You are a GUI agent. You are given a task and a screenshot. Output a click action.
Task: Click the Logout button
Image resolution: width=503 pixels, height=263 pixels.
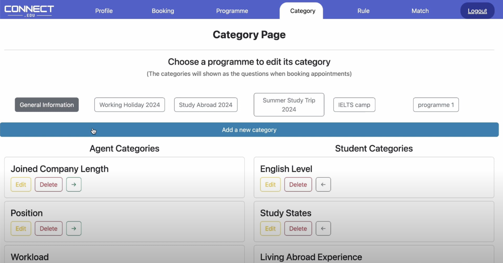tap(477, 11)
